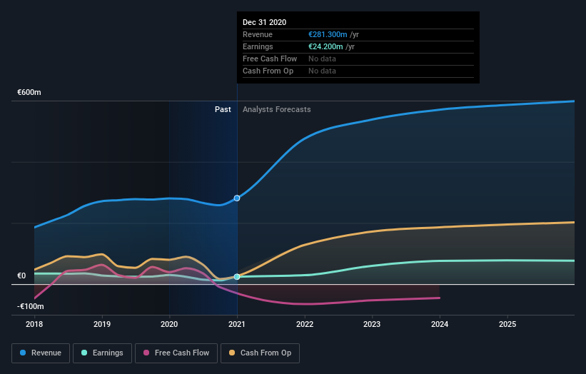Click the €281.300m revenue value
Screen dimensions: 586x374
328,34
